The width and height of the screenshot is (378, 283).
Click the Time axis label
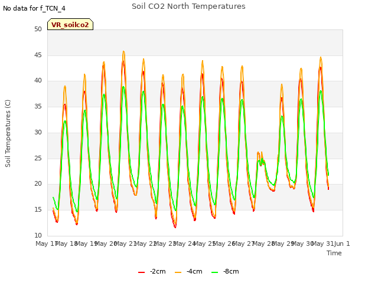click(334, 253)
